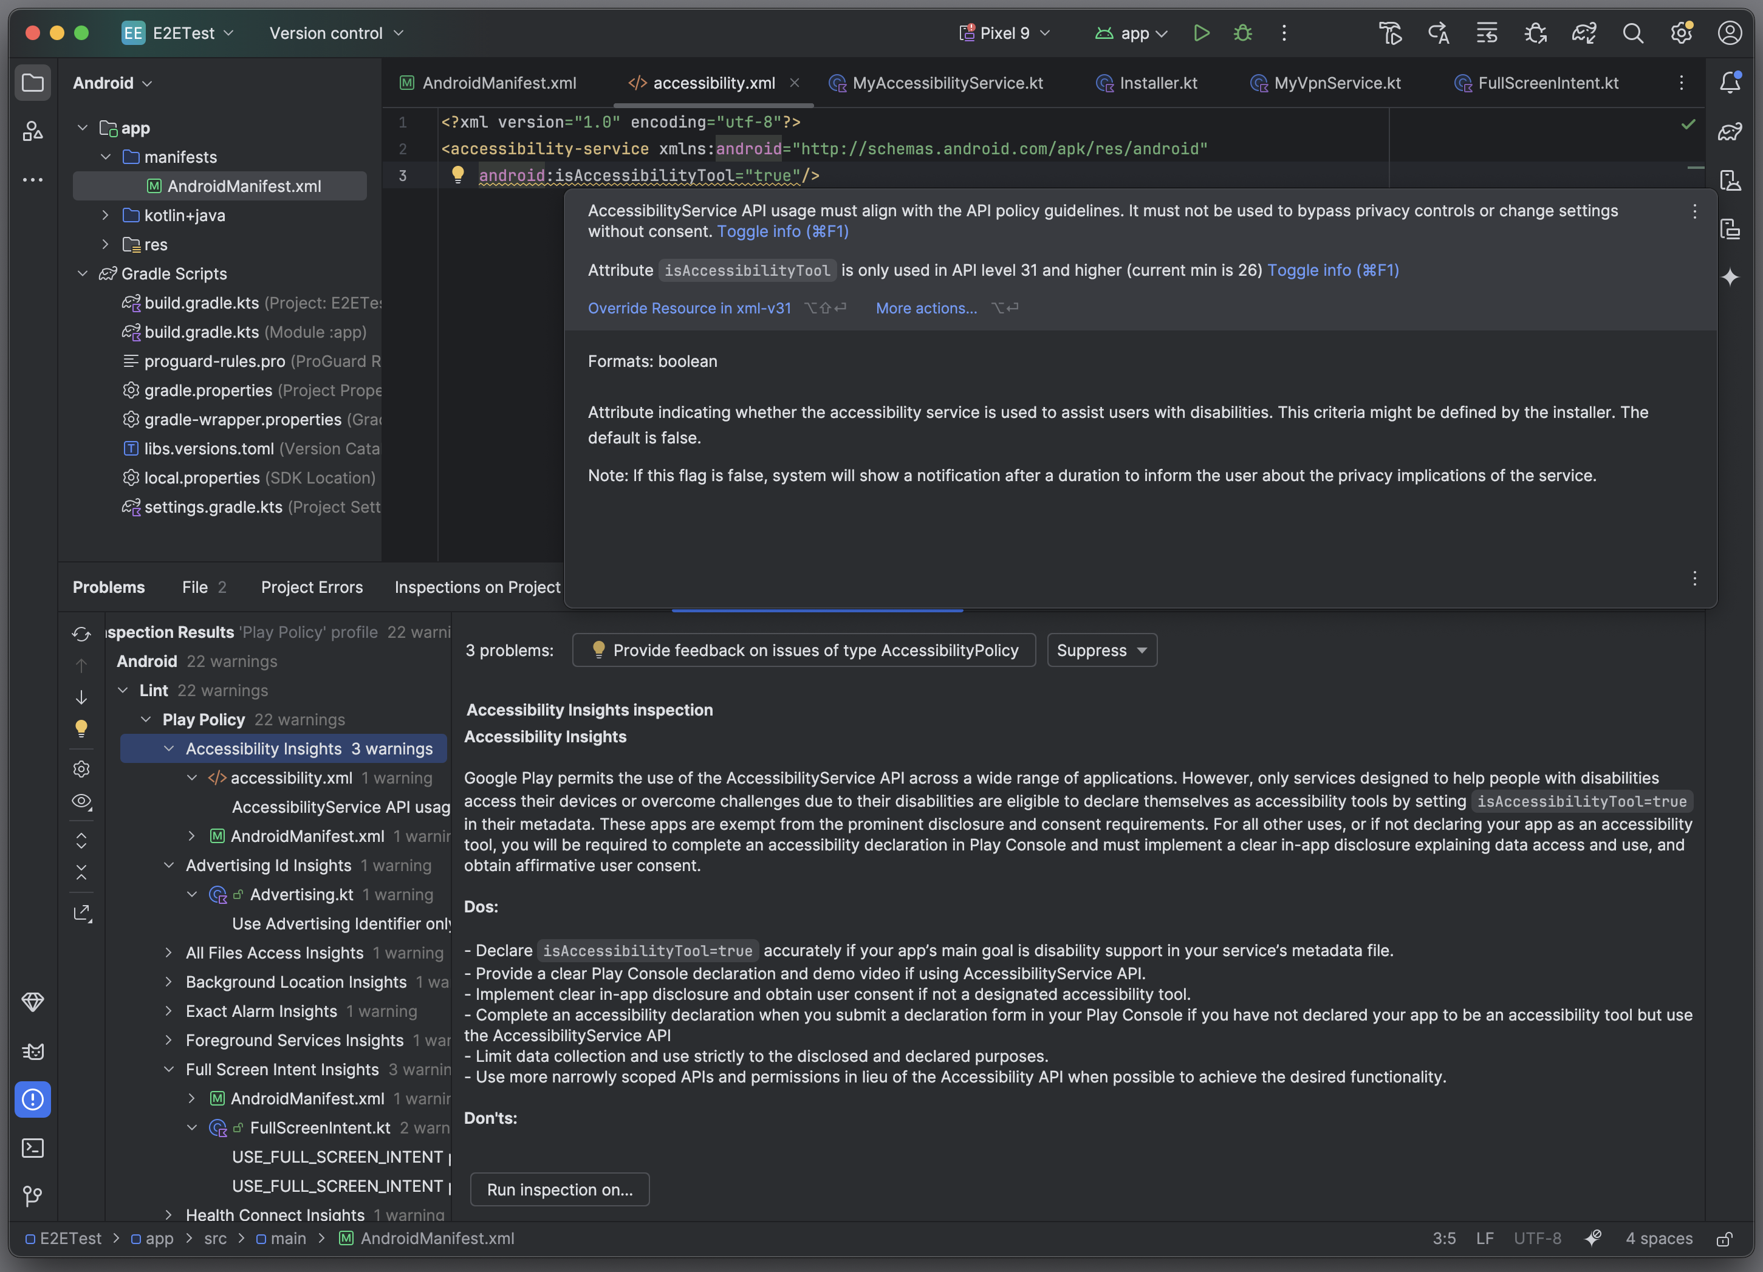The image size is (1763, 1272).
Task: Switch to FullScreenIntent.kt editor tab
Action: [x=1537, y=83]
